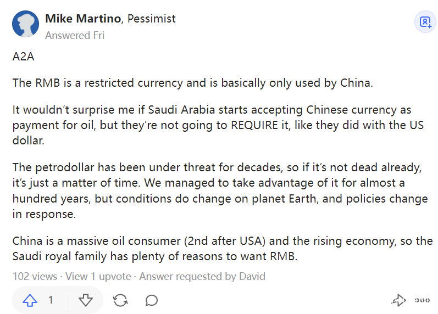Reshare the answer using circular arrows icon

click(120, 300)
